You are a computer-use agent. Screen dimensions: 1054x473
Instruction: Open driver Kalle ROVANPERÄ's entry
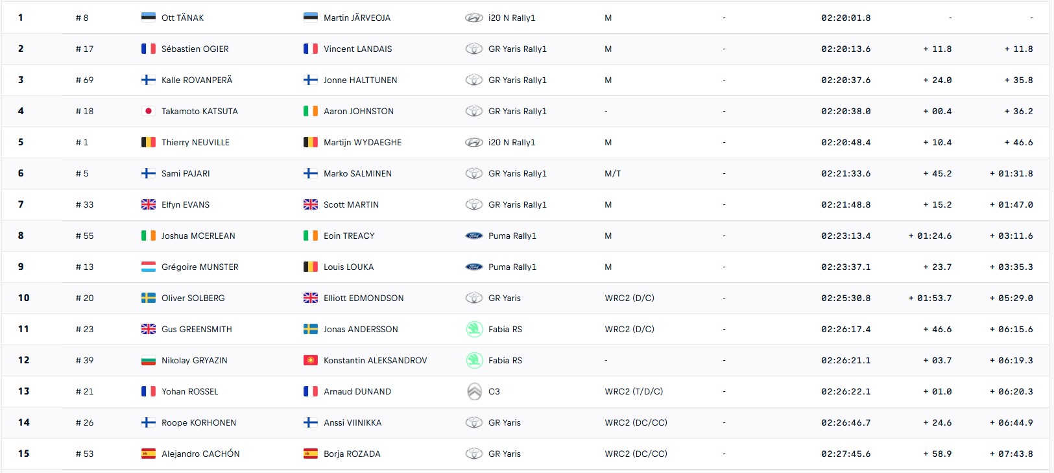[x=197, y=80]
